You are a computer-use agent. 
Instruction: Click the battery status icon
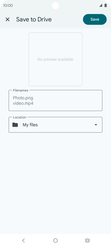(106, 5)
